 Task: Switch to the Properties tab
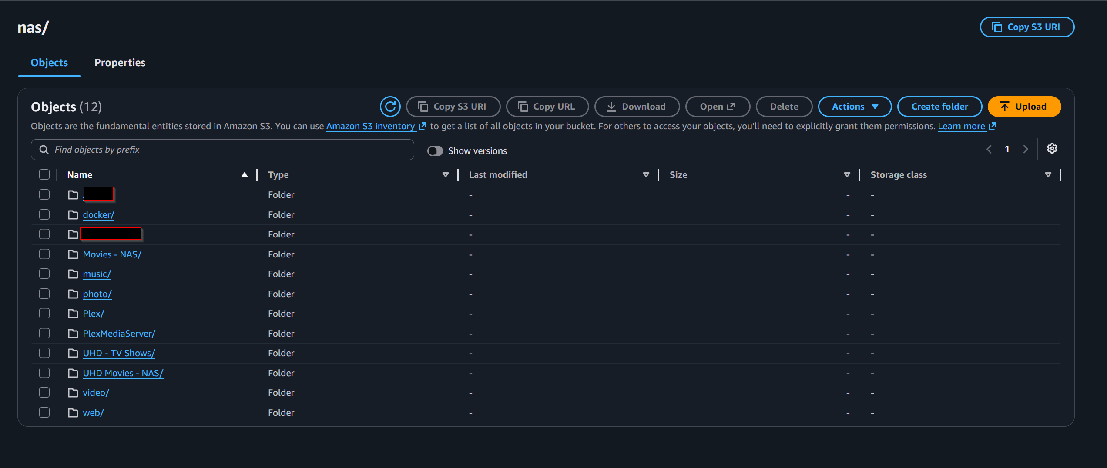point(120,63)
